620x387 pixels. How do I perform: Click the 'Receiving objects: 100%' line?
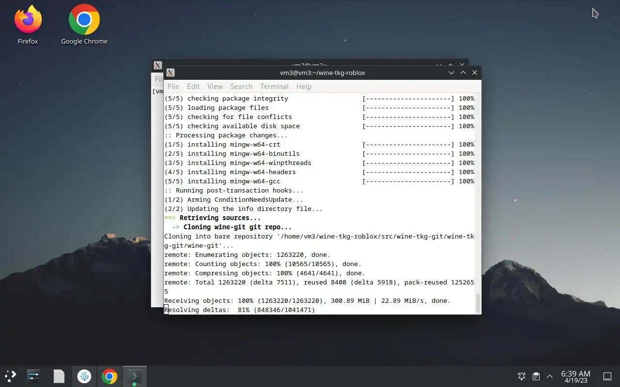[x=307, y=300]
